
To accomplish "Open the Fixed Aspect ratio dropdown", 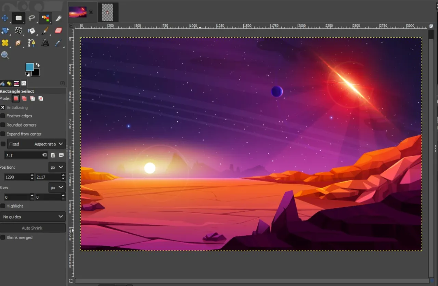I will [x=36, y=144].
